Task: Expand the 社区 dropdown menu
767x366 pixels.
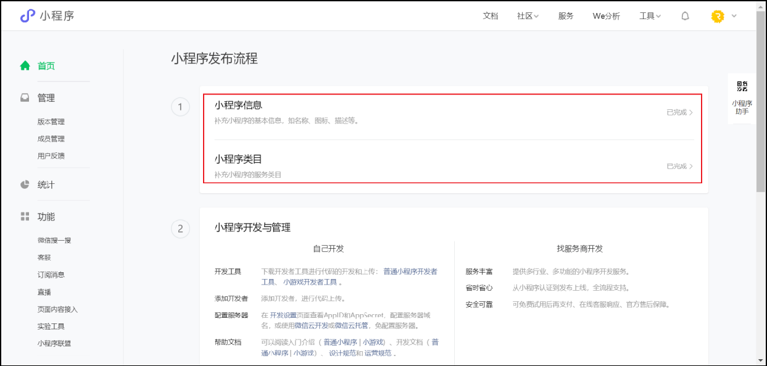Action: 528,16
